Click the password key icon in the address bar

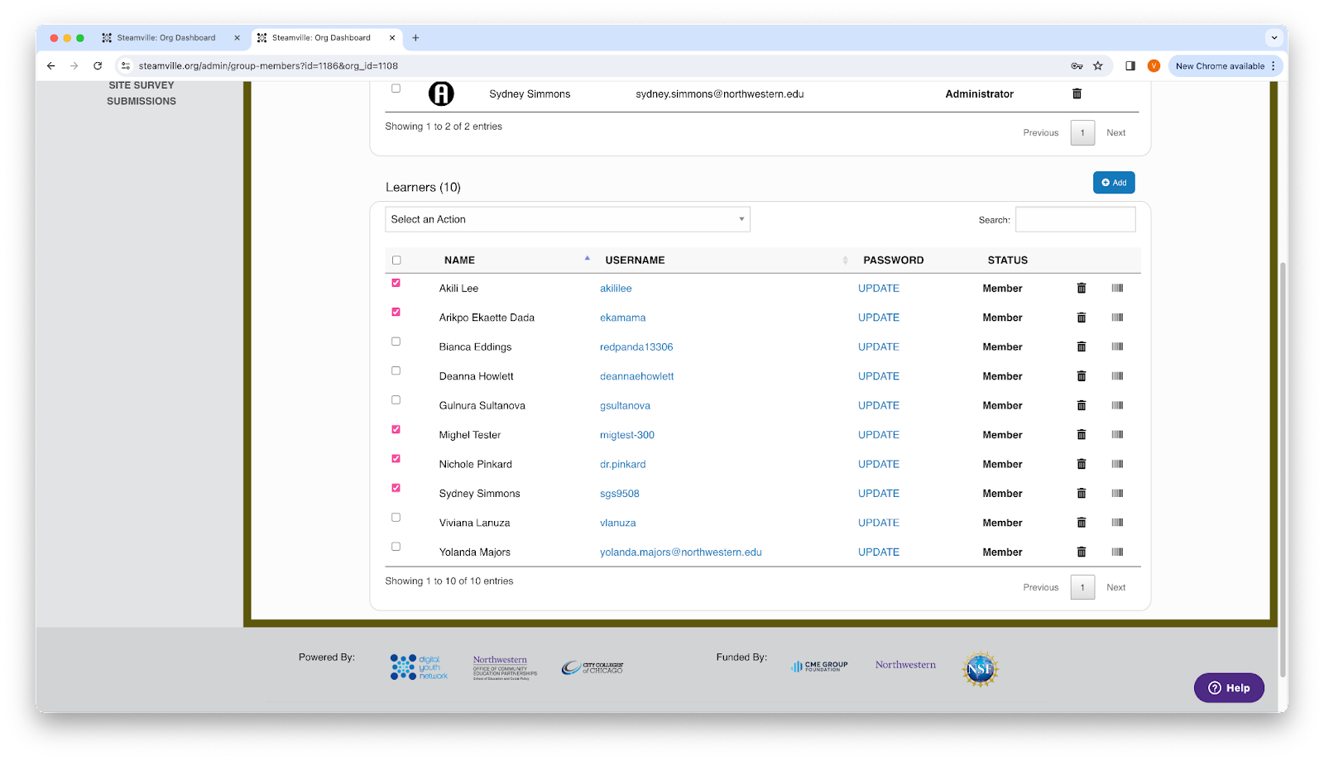[x=1077, y=65]
